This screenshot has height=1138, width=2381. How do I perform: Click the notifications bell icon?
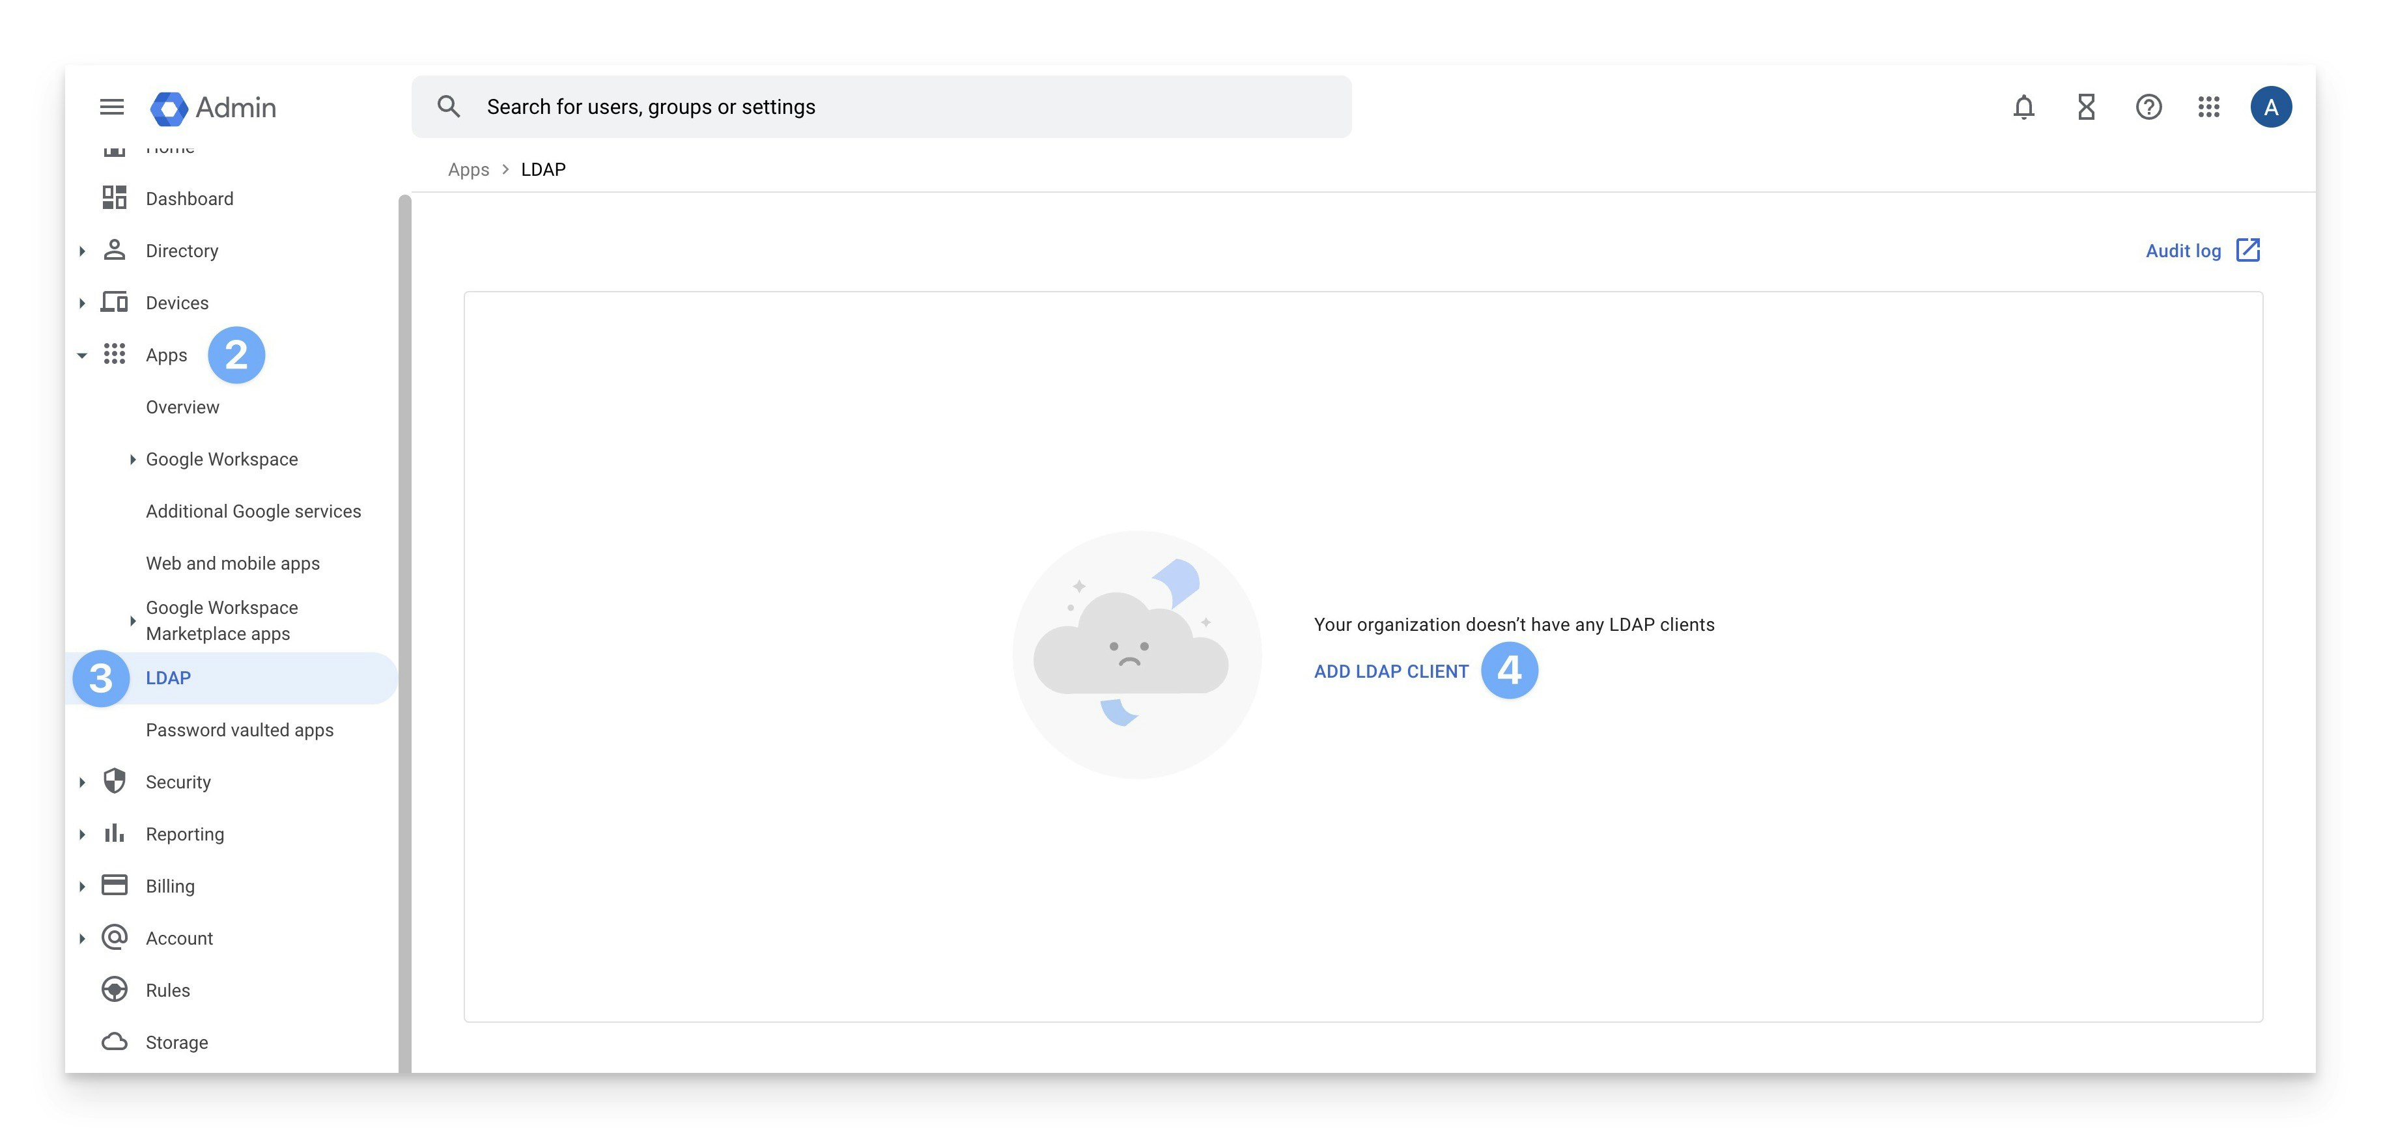[x=2023, y=107]
